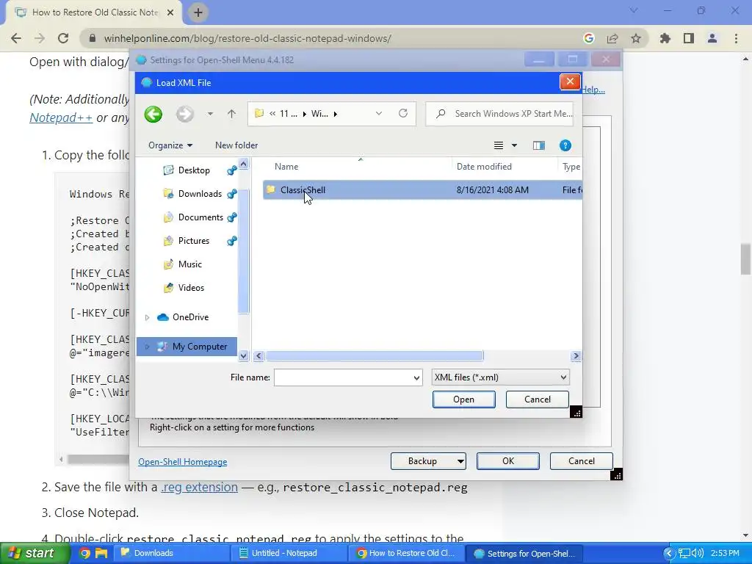Bookmark this page with the star icon
Screen dimensions: 752x564
click(636, 38)
